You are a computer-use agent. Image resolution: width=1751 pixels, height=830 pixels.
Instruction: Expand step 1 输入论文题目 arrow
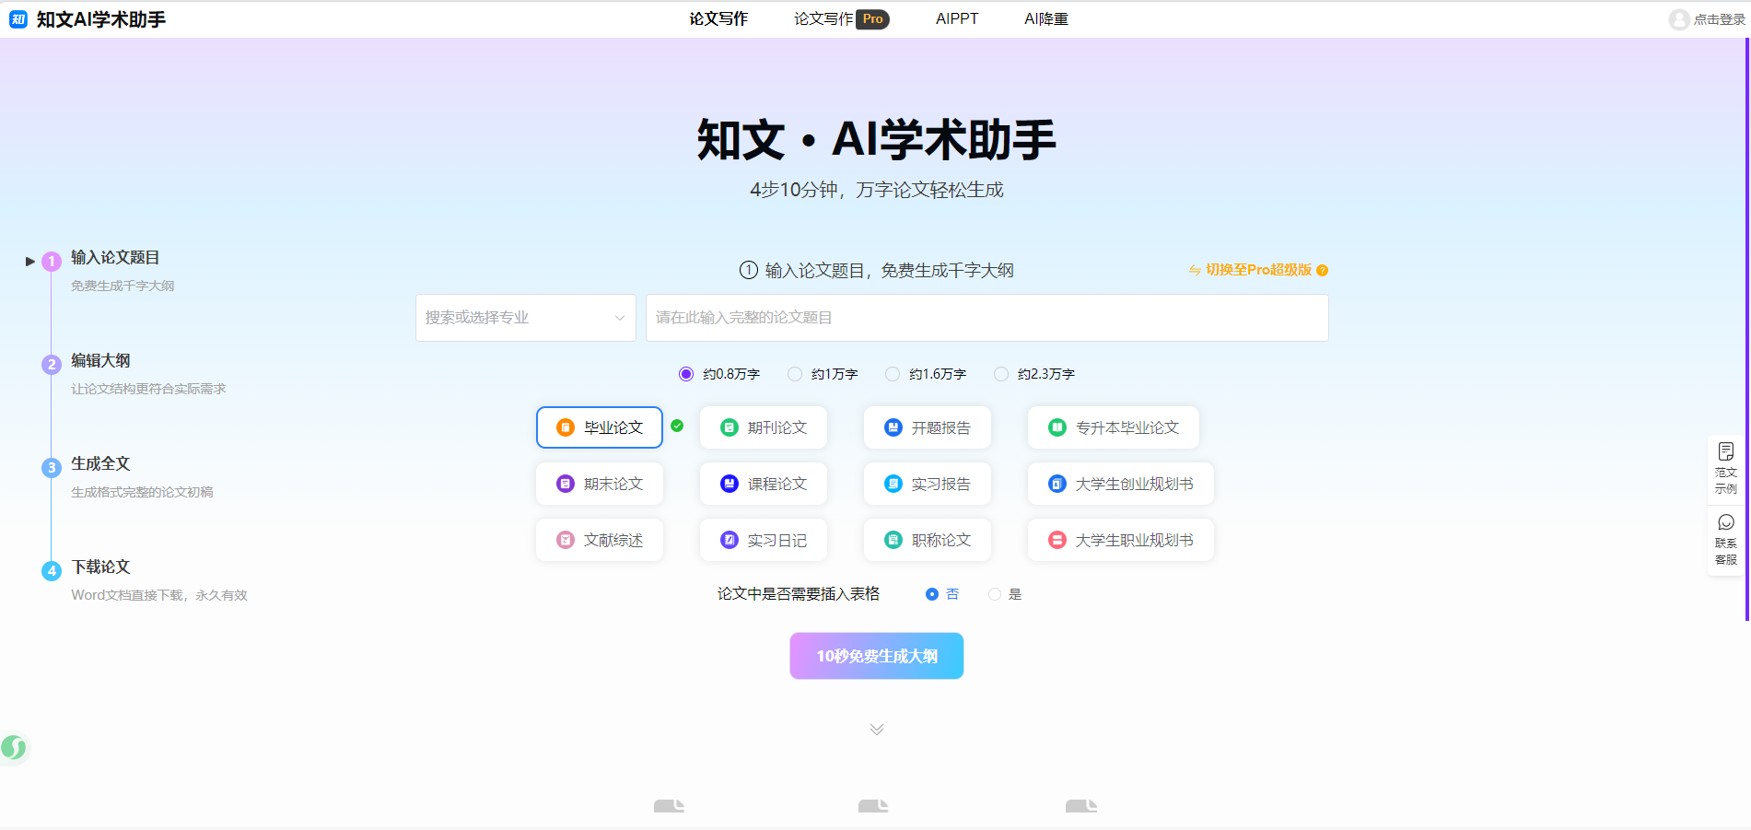[30, 262]
